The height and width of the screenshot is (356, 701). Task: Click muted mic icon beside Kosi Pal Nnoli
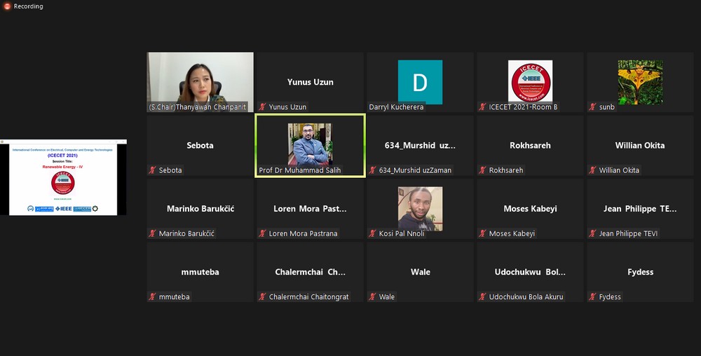coord(372,233)
